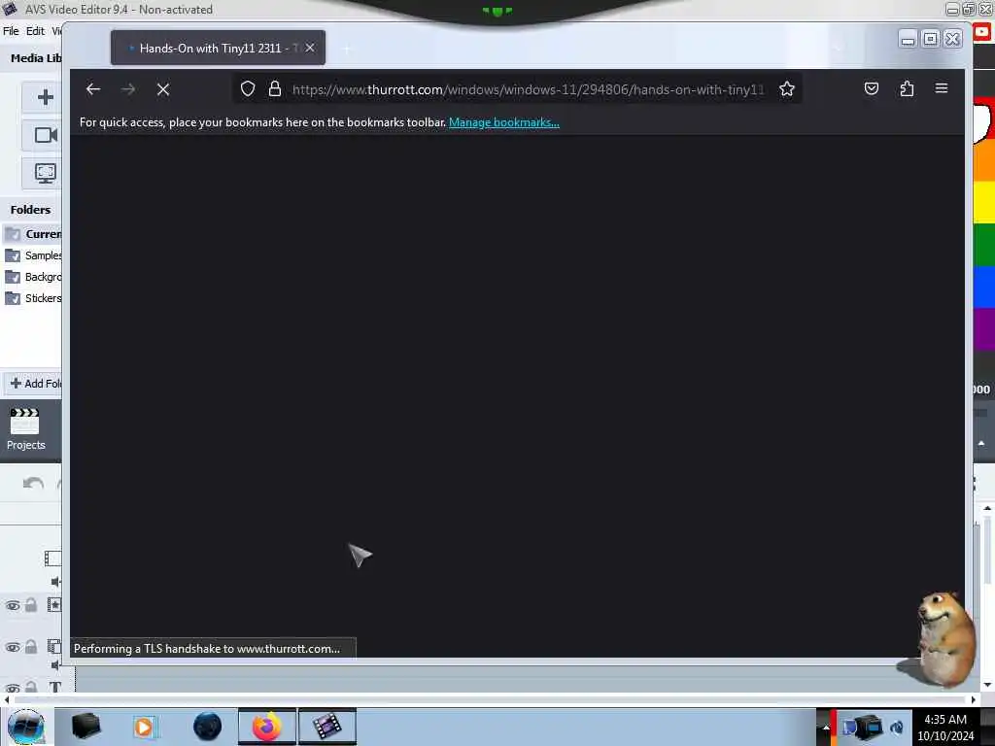This screenshot has width=995, height=746.
Task: Select the Current folder in AVS Folders
Action: (33, 234)
